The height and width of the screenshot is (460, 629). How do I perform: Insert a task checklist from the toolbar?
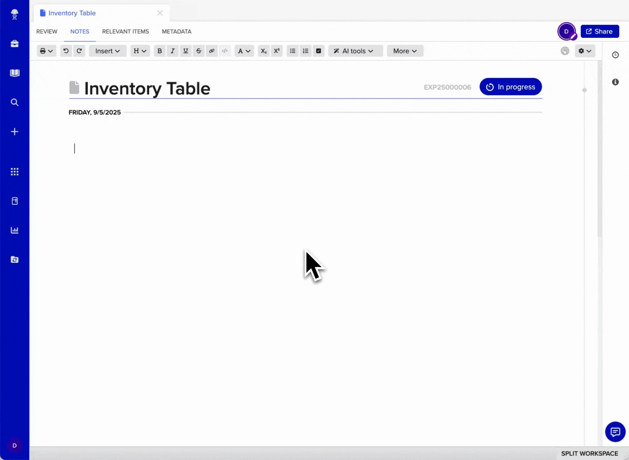click(319, 51)
